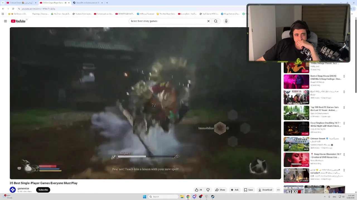Open Chrome from the taskbar

[188, 197]
